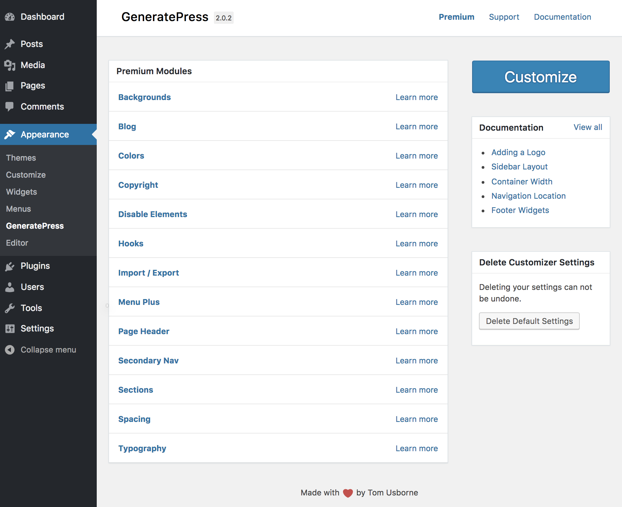Screen dimensions: 622x507
Task: Open Container Width doc link
Action: [x=522, y=182]
